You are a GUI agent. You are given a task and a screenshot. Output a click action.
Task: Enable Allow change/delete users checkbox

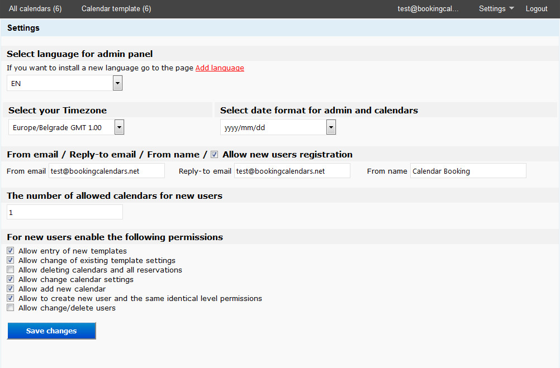tap(11, 308)
